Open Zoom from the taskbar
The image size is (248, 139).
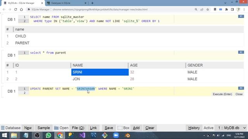116,136
